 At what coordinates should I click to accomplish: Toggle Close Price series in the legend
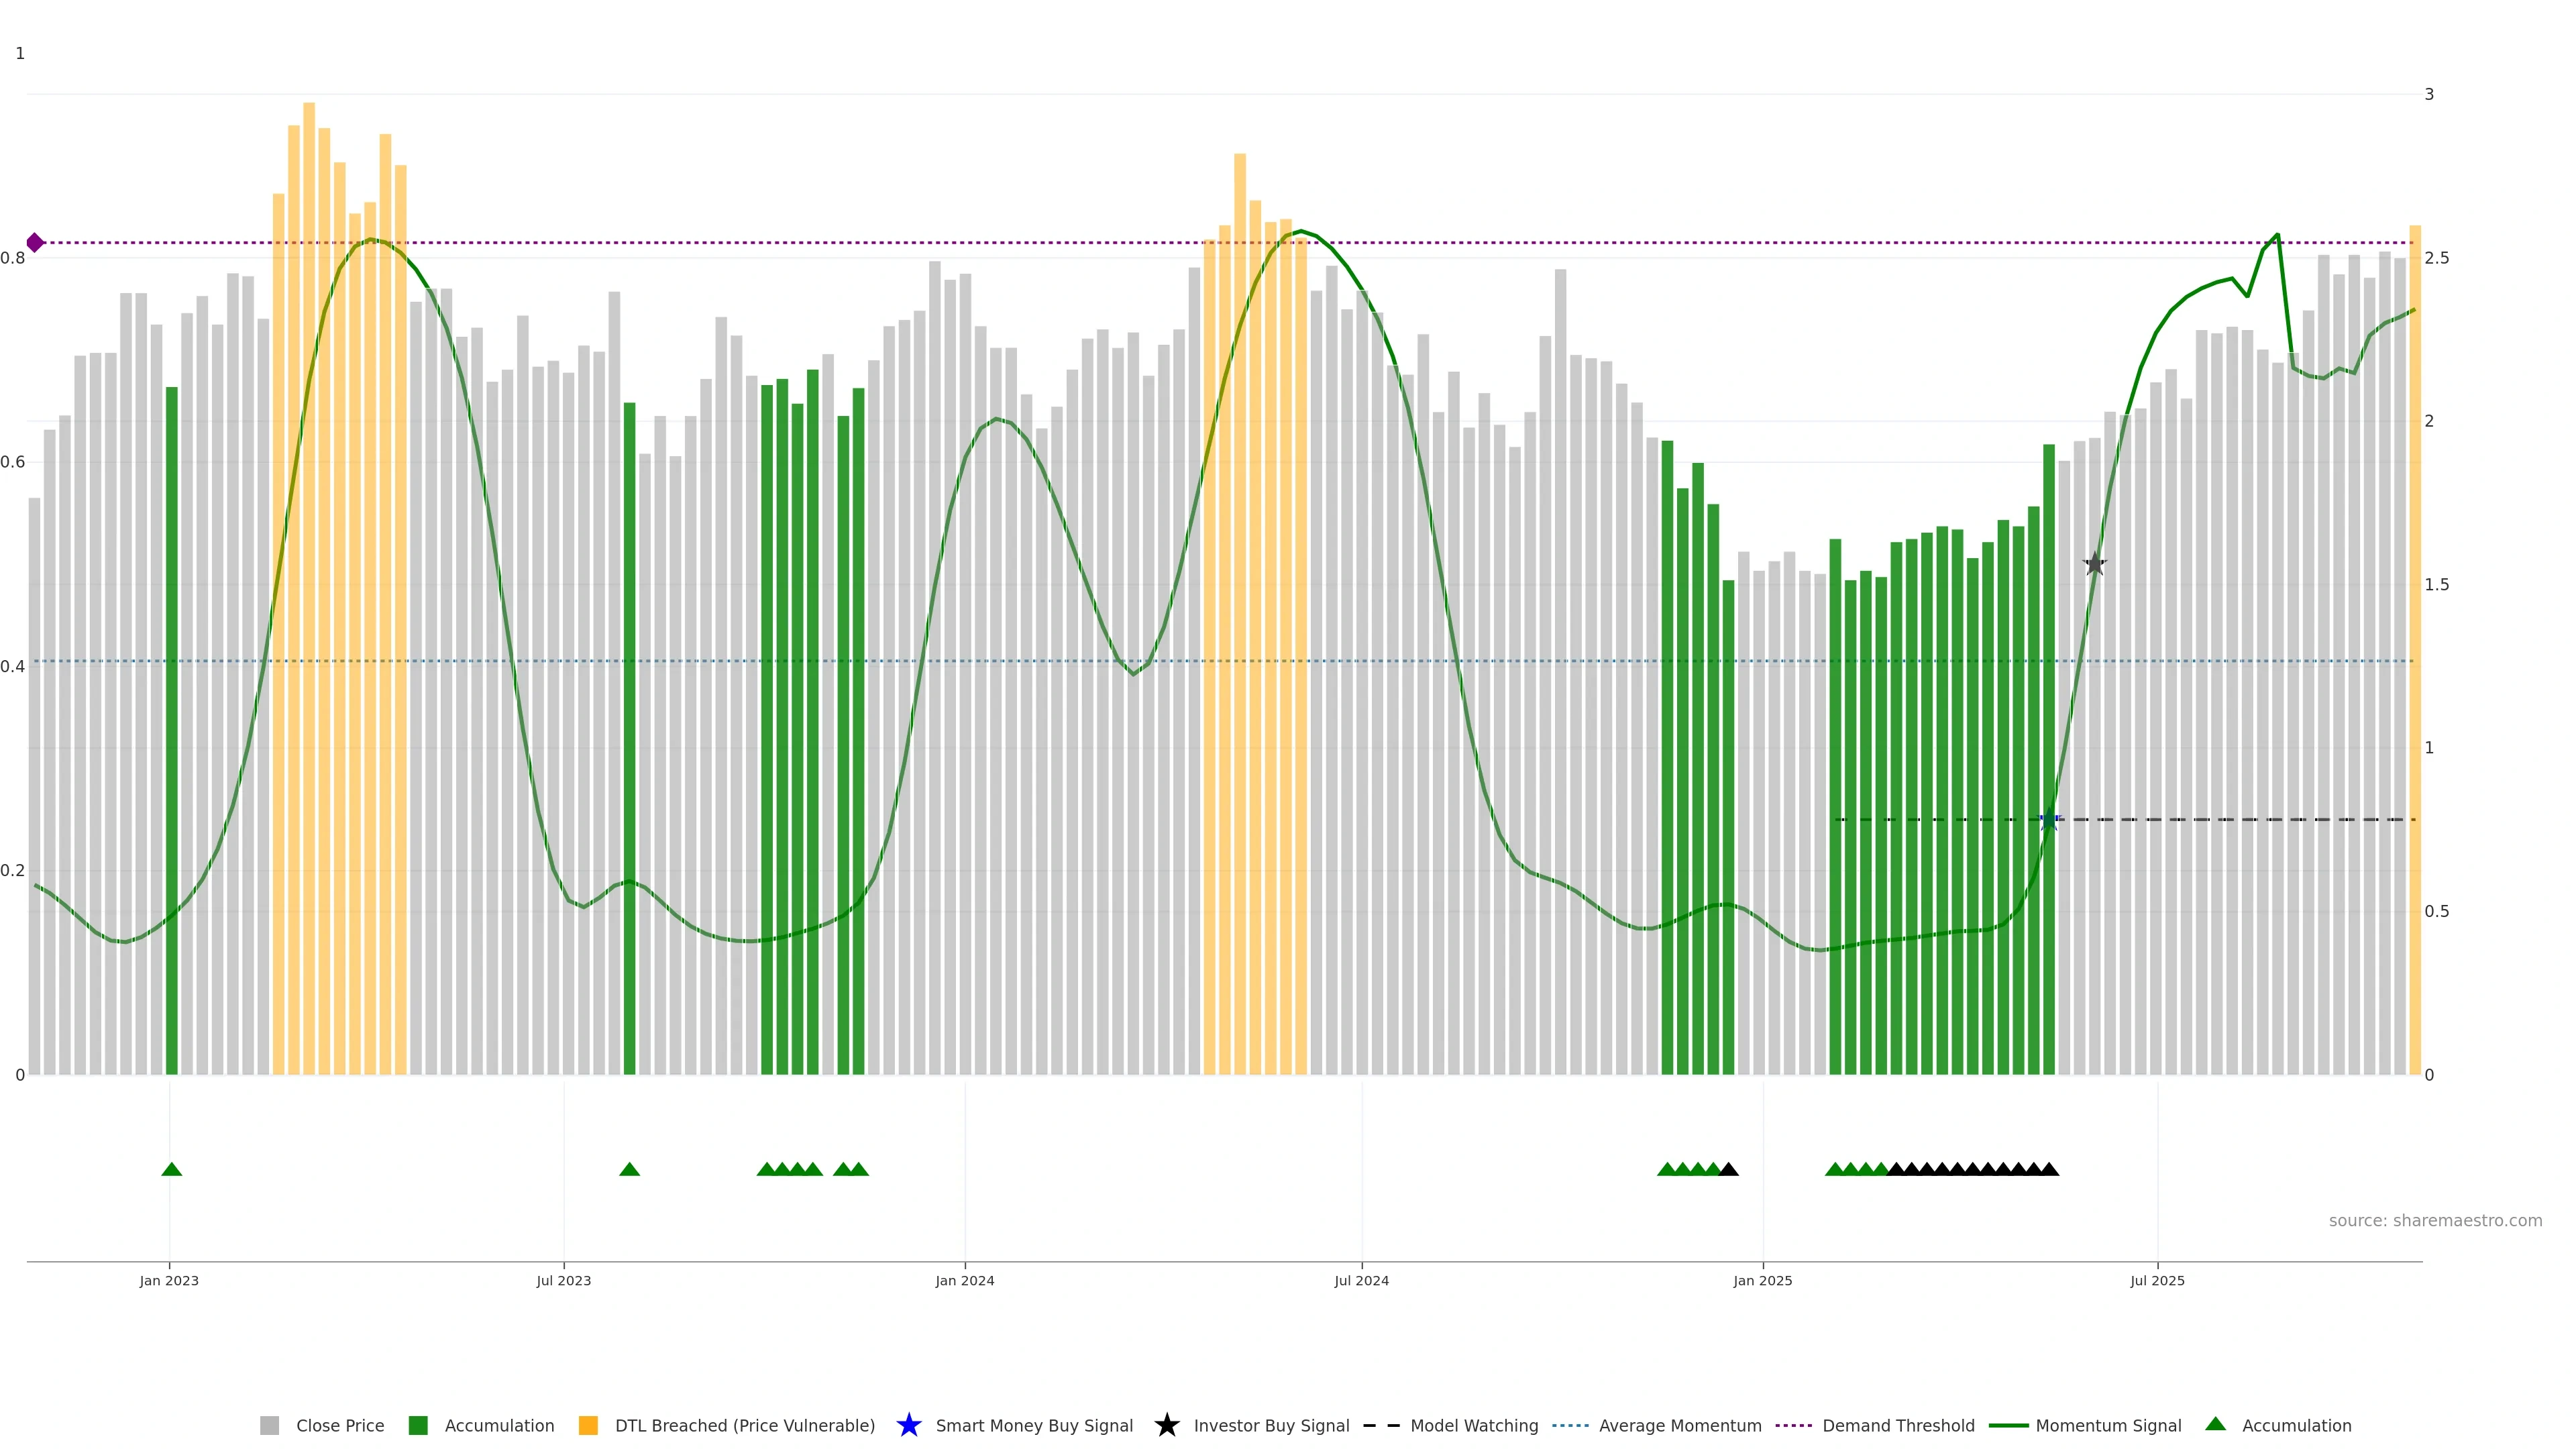coord(339,1426)
